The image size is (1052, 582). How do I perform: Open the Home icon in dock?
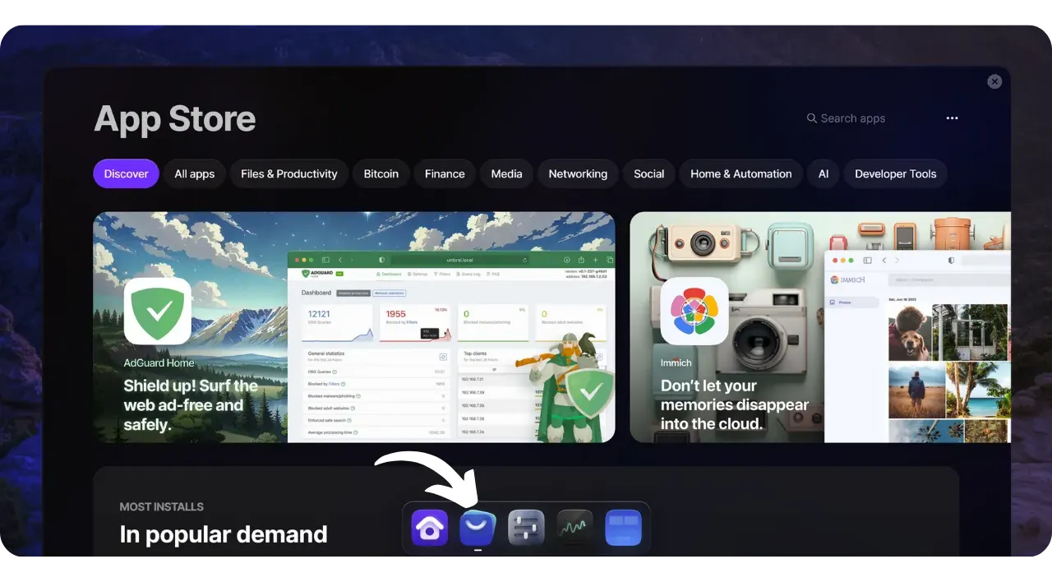(429, 528)
